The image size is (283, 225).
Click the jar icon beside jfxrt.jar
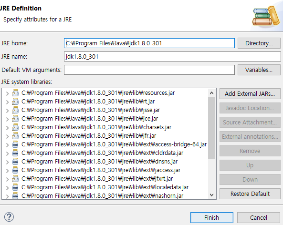coord(15,179)
